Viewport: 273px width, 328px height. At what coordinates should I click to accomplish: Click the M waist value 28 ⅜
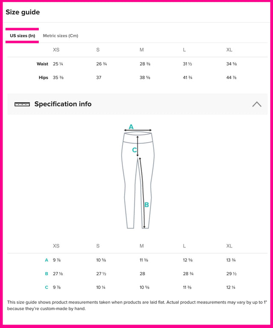tap(145, 64)
